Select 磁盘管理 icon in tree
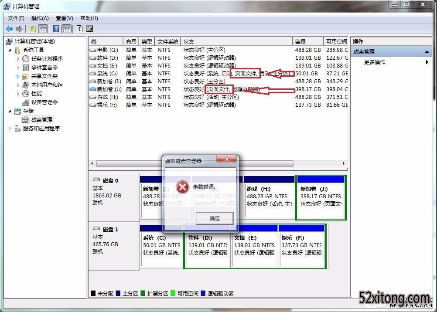The width and height of the screenshot is (437, 312). pos(26,120)
